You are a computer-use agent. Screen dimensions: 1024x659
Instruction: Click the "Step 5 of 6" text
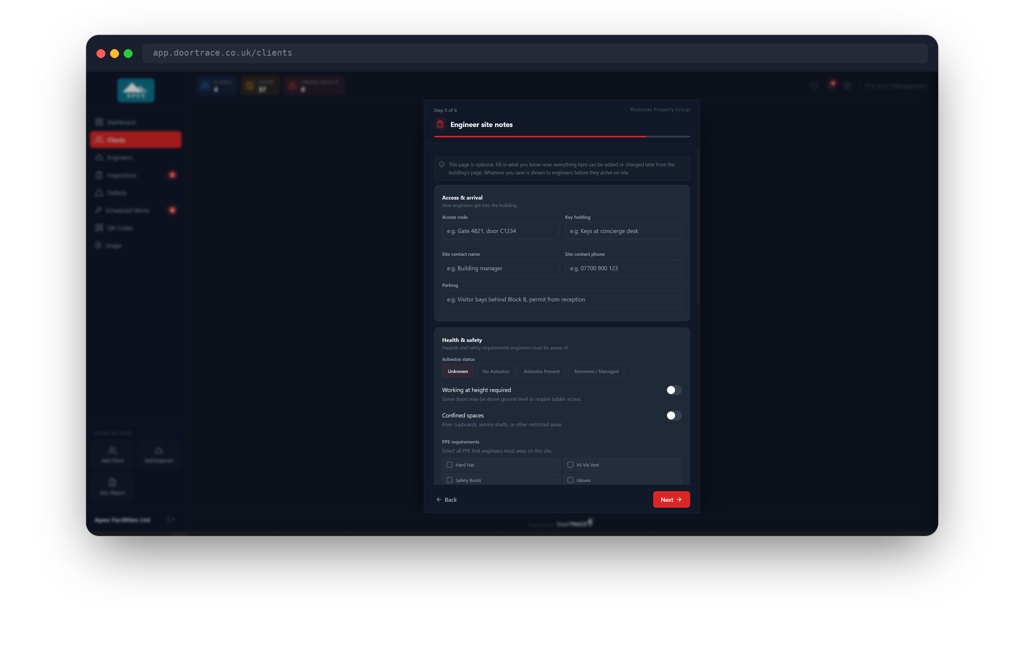point(445,110)
